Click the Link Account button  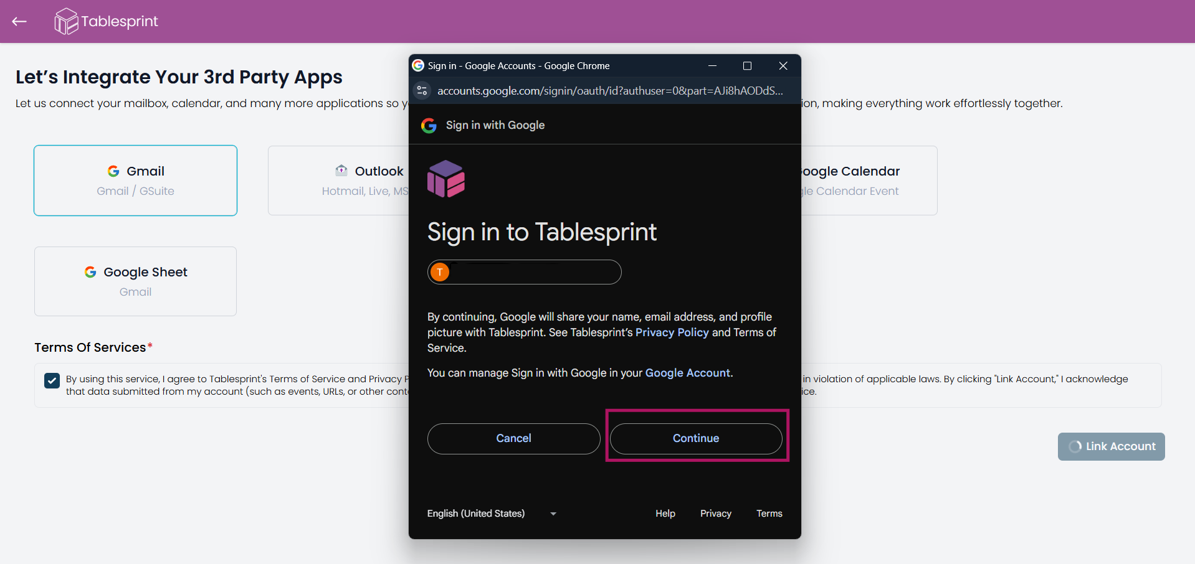(x=1111, y=446)
